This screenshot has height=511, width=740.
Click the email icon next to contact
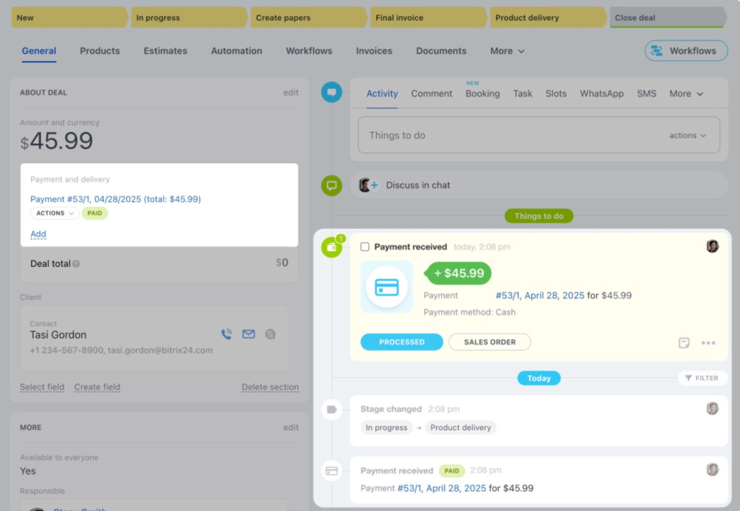click(x=249, y=334)
